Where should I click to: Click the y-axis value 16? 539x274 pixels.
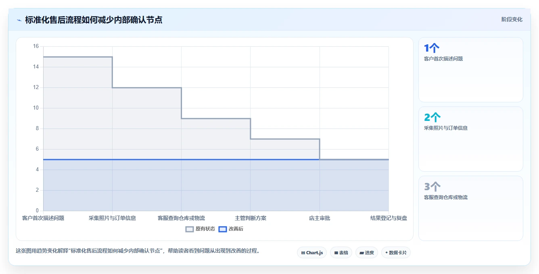[x=36, y=46]
